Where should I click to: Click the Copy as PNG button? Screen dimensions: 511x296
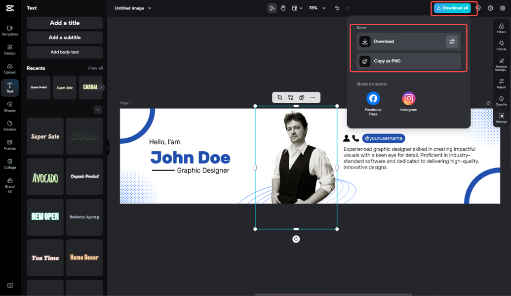(x=408, y=61)
